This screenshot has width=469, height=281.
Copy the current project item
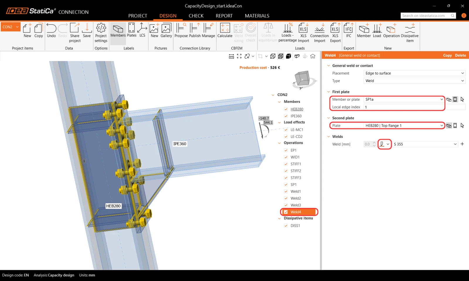(38, 30)
